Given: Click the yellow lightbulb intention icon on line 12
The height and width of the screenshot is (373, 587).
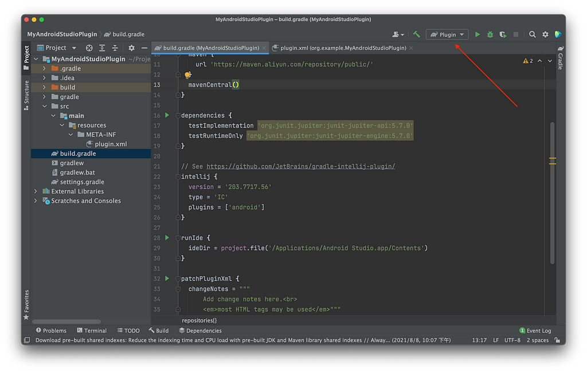Looking at the screenshot, I should [187, 75].
